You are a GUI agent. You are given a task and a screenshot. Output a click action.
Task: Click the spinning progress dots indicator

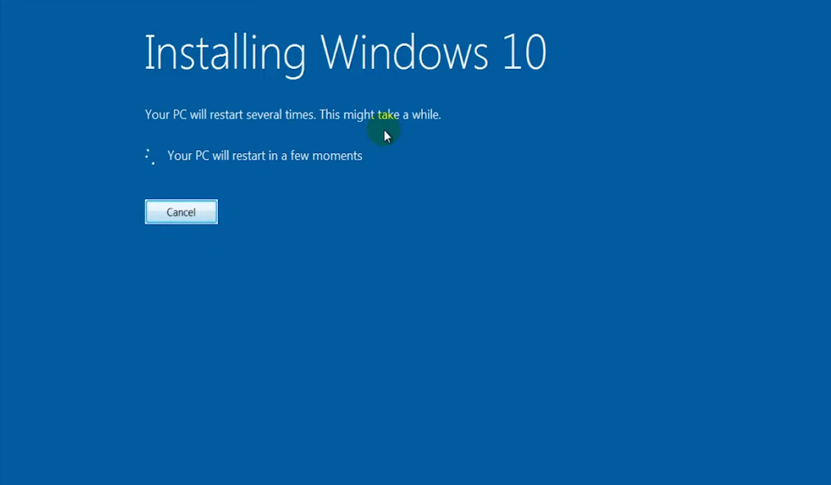[150, 156]
